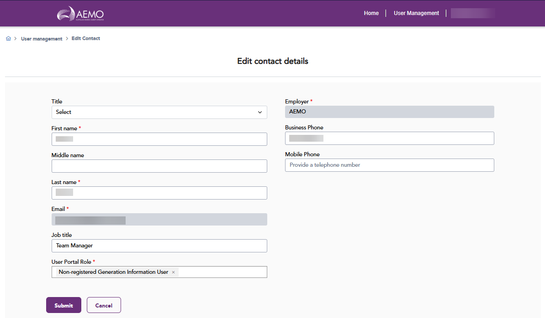
Task: Cancel editing the contact
Action: click(x=104, y=305)
